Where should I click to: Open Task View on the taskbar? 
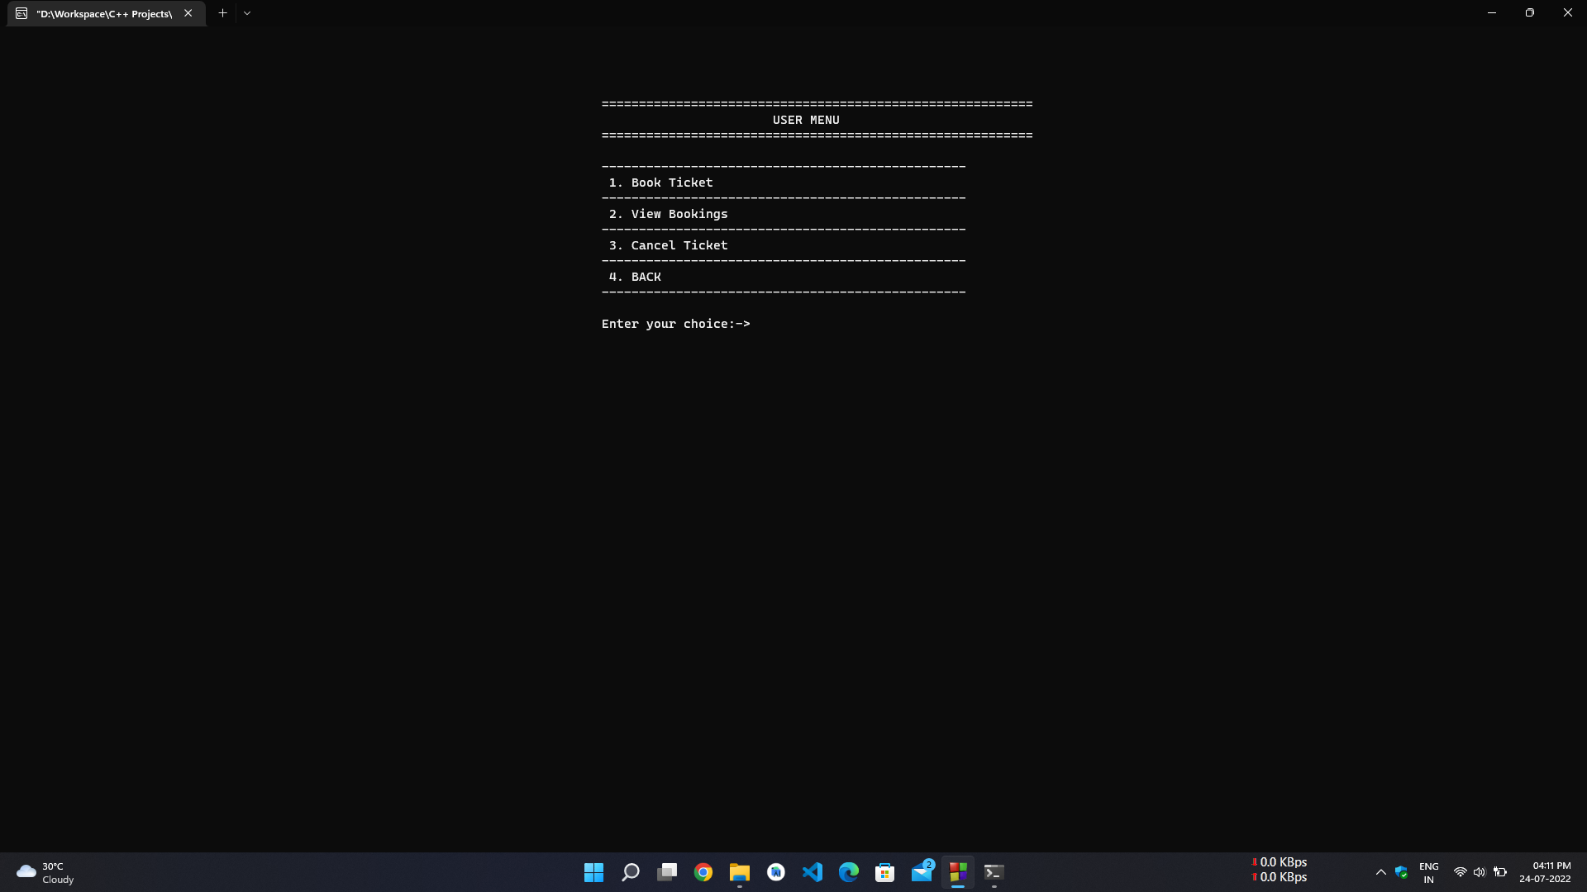tap(667, 872)
